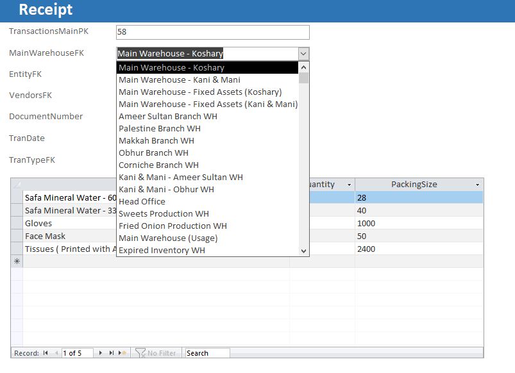The height and width of the screenshot is (373, 515).
Task: Click the TranTypeFK field label
Action: pyautogui.click(x=32, y=160)
